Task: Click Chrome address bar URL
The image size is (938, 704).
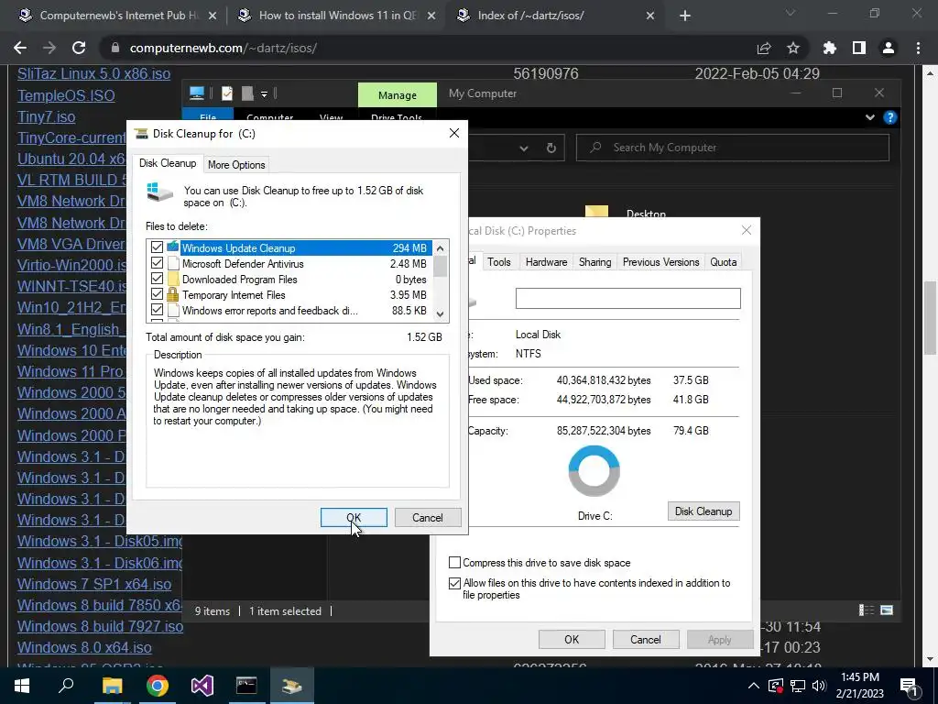Action: (x=224, y=48)
